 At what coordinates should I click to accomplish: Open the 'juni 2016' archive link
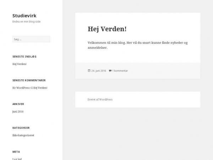pos(18,112)
